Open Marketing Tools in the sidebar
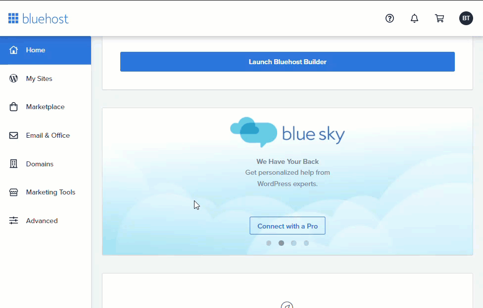The height and width of the screenshot is (308, 483). click(x=50, y=192)
